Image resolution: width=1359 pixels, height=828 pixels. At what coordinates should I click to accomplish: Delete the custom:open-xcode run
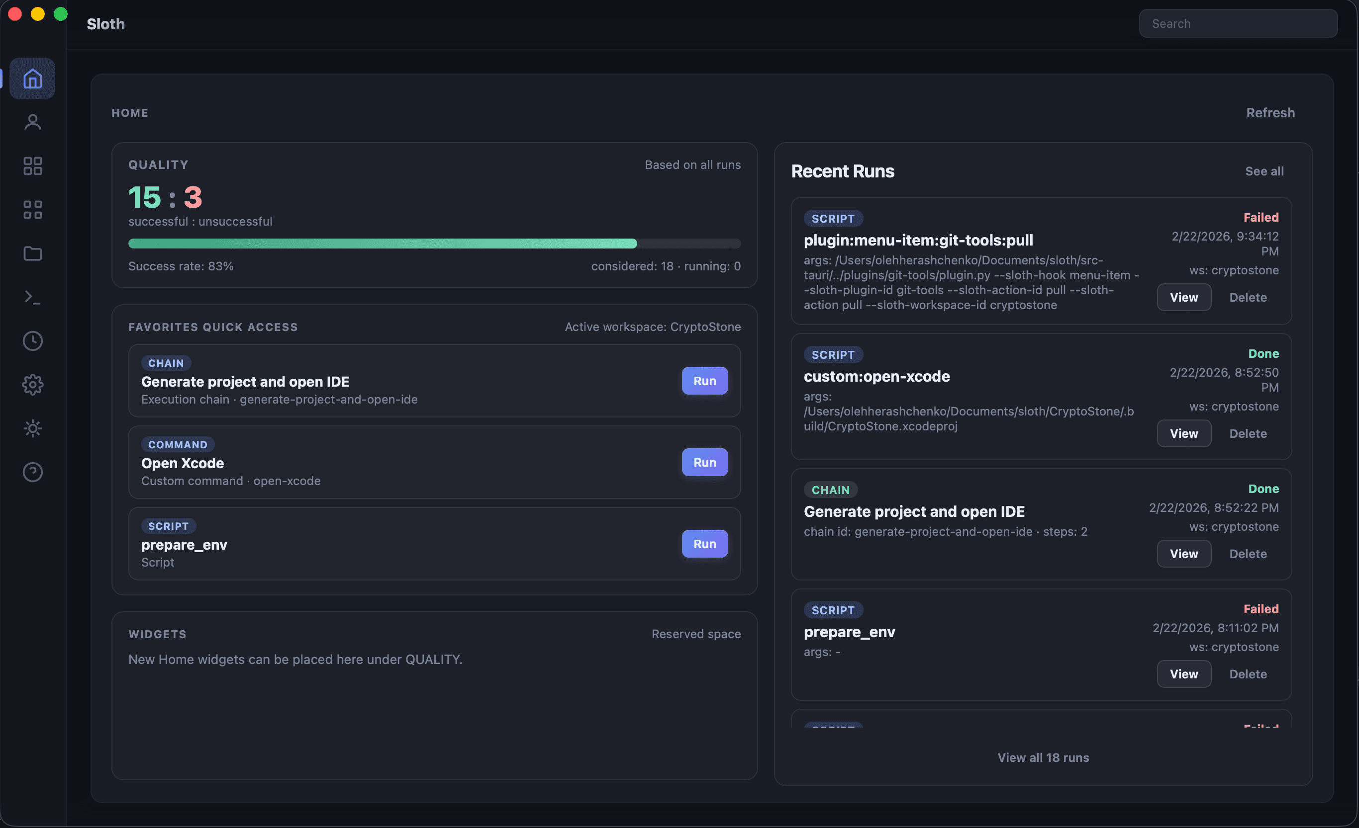(x=1248, y=433)
